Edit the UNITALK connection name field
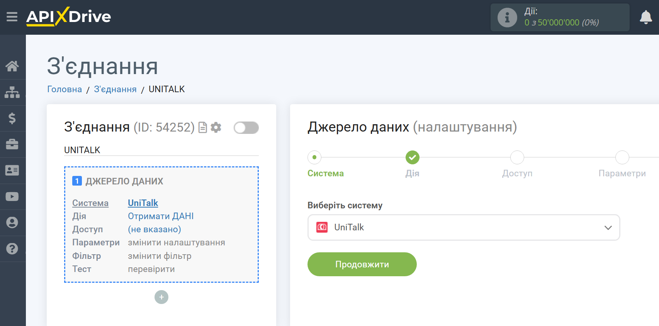 pos(161,150)
